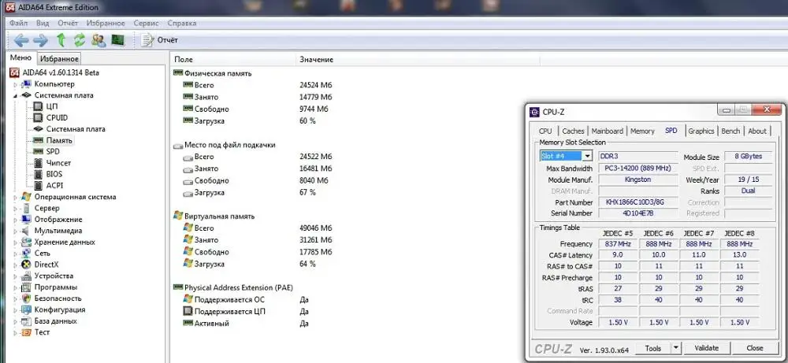Screen dimensions: 788x363
Task: Switch to the Mainboard tab in CPU-Z
Action: [607, 131]
